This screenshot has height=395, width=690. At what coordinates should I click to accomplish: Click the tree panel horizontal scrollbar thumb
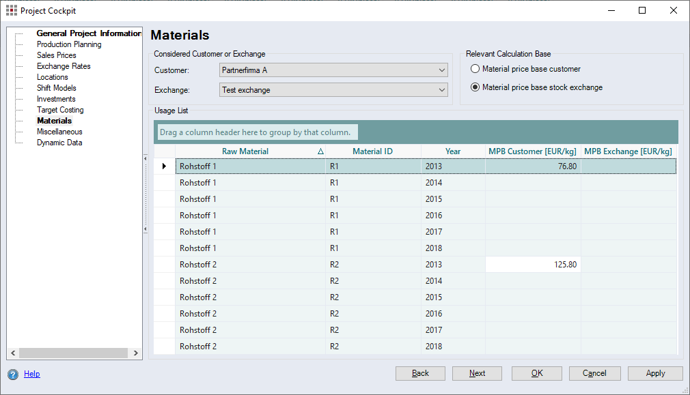(x=73, y=353)
